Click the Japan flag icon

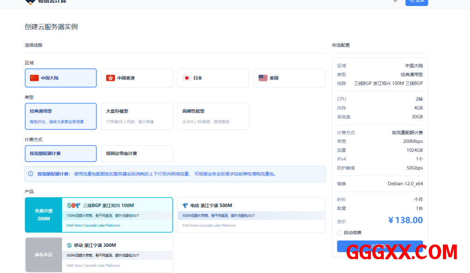pyautogui.click(x=187, y=78)
